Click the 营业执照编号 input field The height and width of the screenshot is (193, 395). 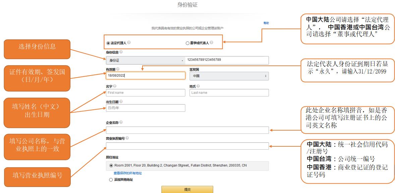point(187,146)
